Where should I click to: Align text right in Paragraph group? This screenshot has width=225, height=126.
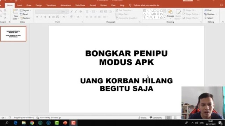(95, 17)
